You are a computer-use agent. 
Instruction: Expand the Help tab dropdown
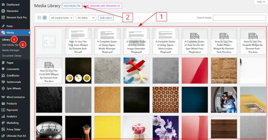(261, 2)
